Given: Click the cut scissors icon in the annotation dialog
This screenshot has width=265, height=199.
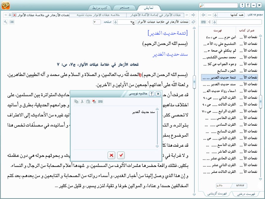Looking at the screenshot, I should pyautogui.click(x=82, y=102).
